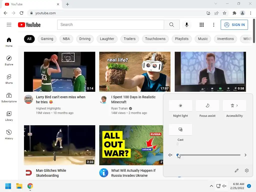Image resolution: width=256 pixels, height=192 pixels.
Task: Click the YouTube logo
Action: (x=29, y=25)
